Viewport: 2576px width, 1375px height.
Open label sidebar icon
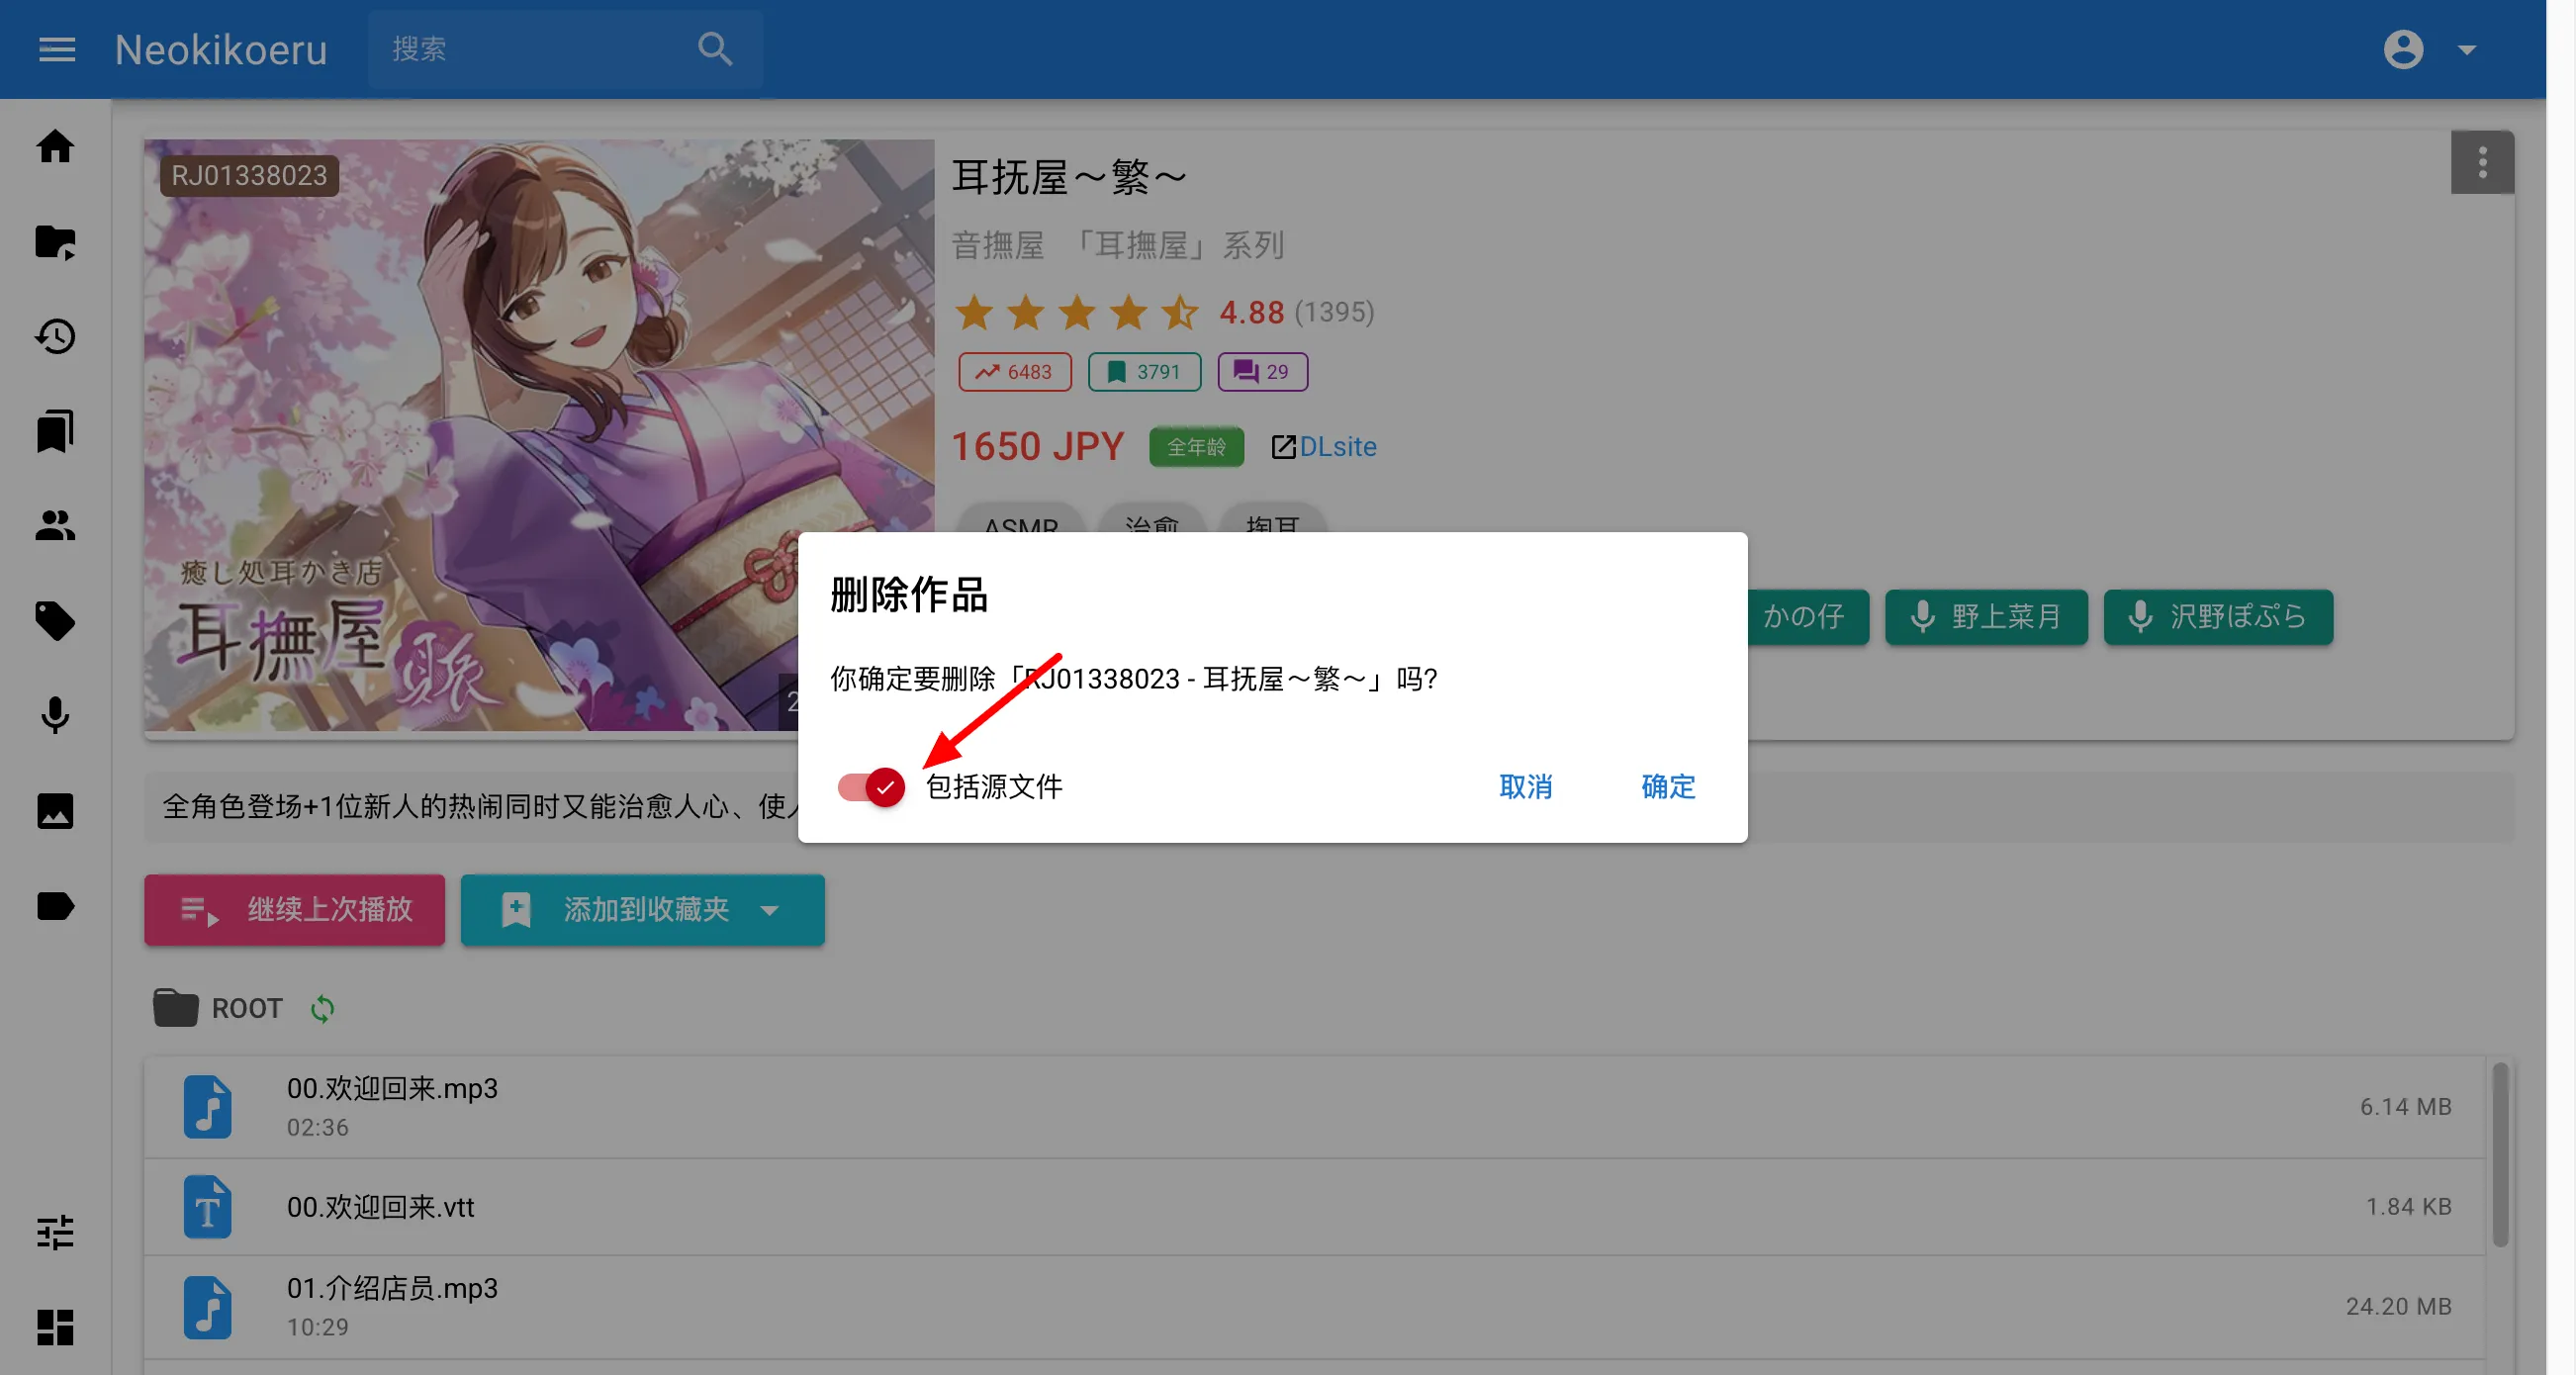pyautogui.click(x=55, y=905)
